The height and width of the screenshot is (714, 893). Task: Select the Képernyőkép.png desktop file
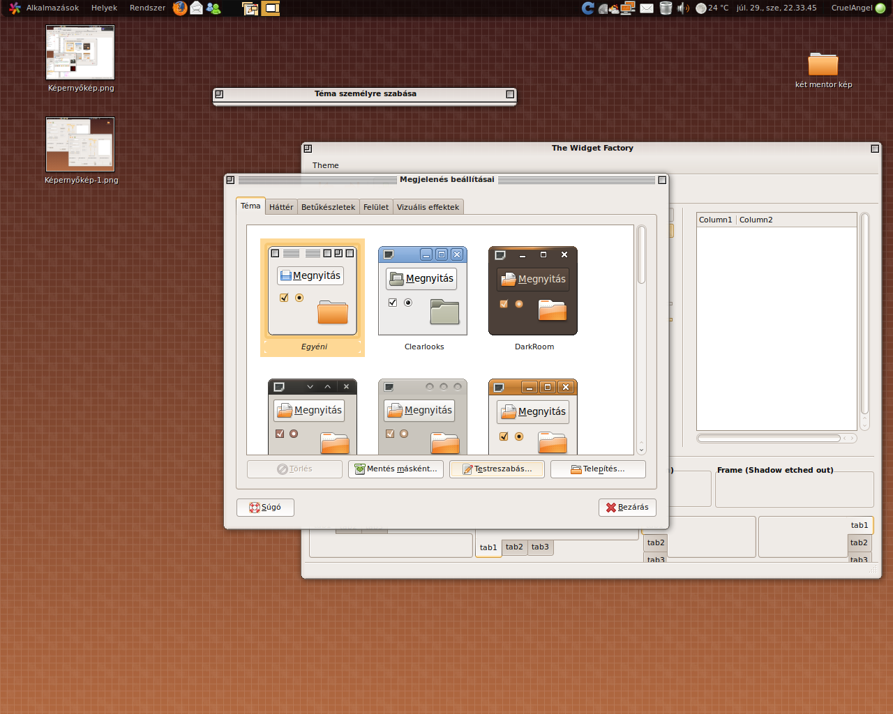coord(80,59)
